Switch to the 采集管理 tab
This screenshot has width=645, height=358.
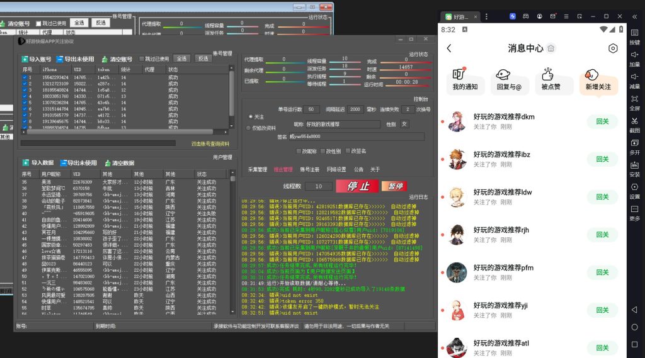coord(258,169)
